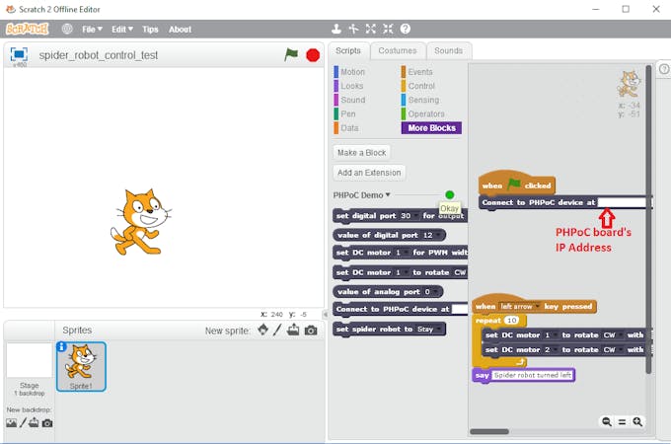The image size is (671, 444).
Task: Select the Events blocks category
Action: point(417,72)
